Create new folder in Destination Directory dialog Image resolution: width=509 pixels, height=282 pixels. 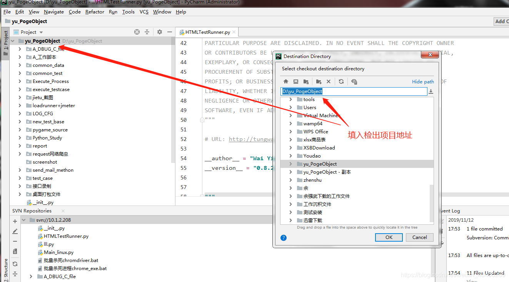pyautogui.click(x=319, y=81)
